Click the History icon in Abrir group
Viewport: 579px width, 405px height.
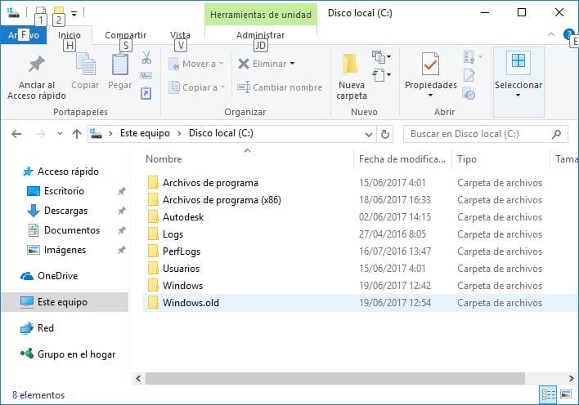pos(469,93)
